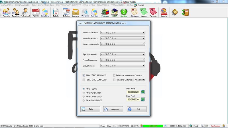Open the CAIXA cash register icon
This screenshot has height=128, width=228.
point(115,12)
